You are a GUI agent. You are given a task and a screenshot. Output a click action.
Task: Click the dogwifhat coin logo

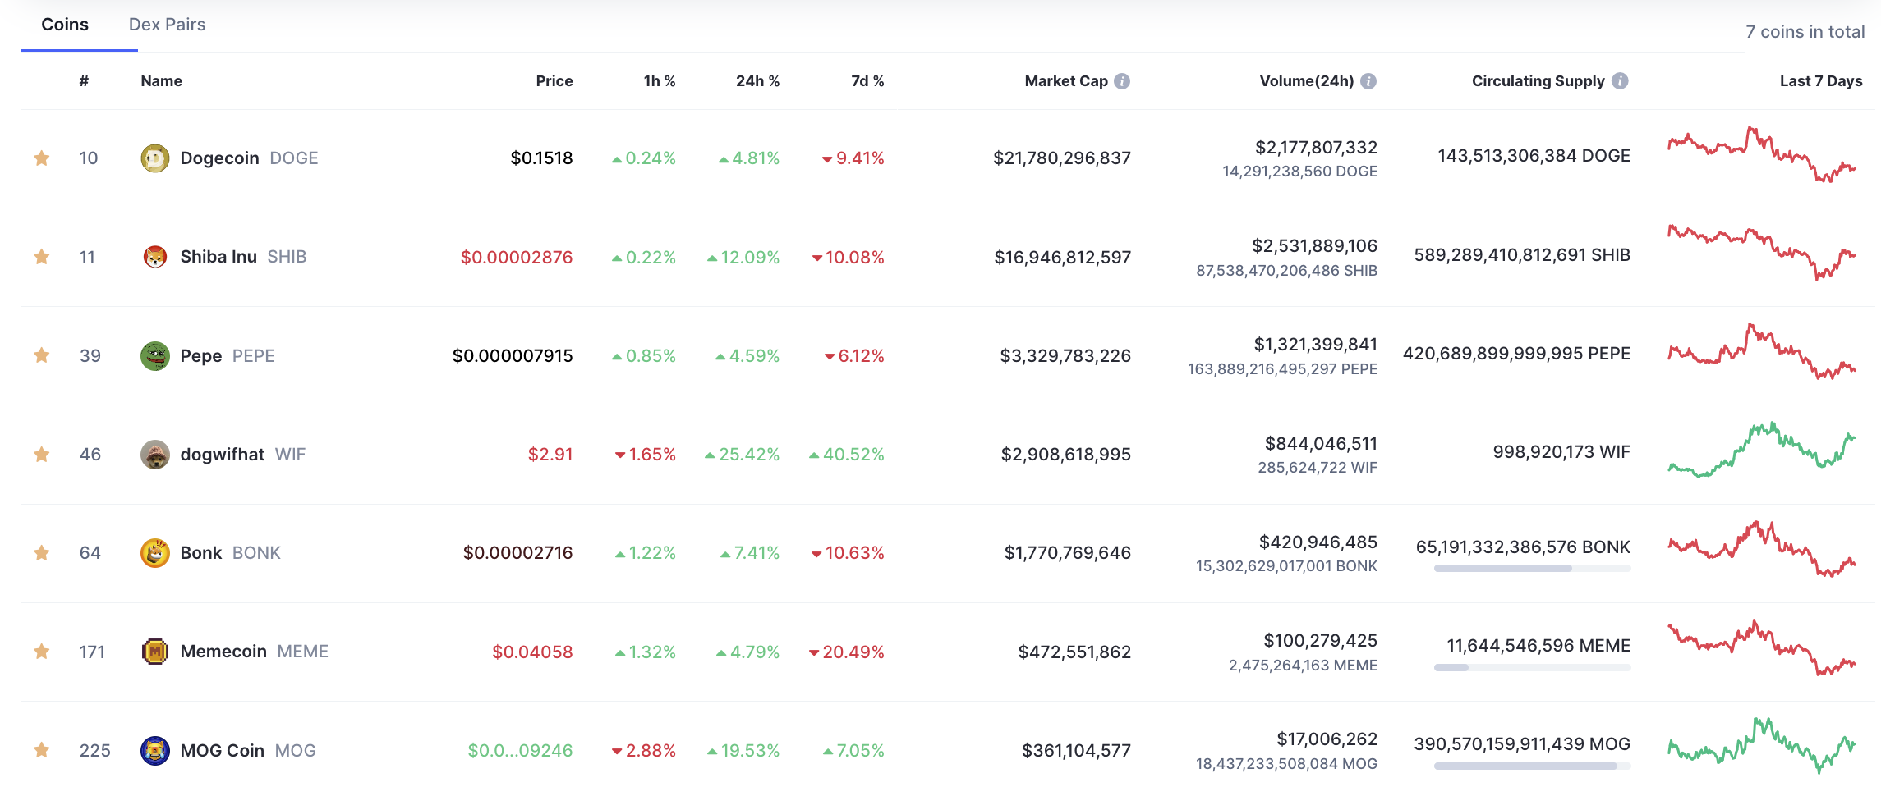coord(155,455)
